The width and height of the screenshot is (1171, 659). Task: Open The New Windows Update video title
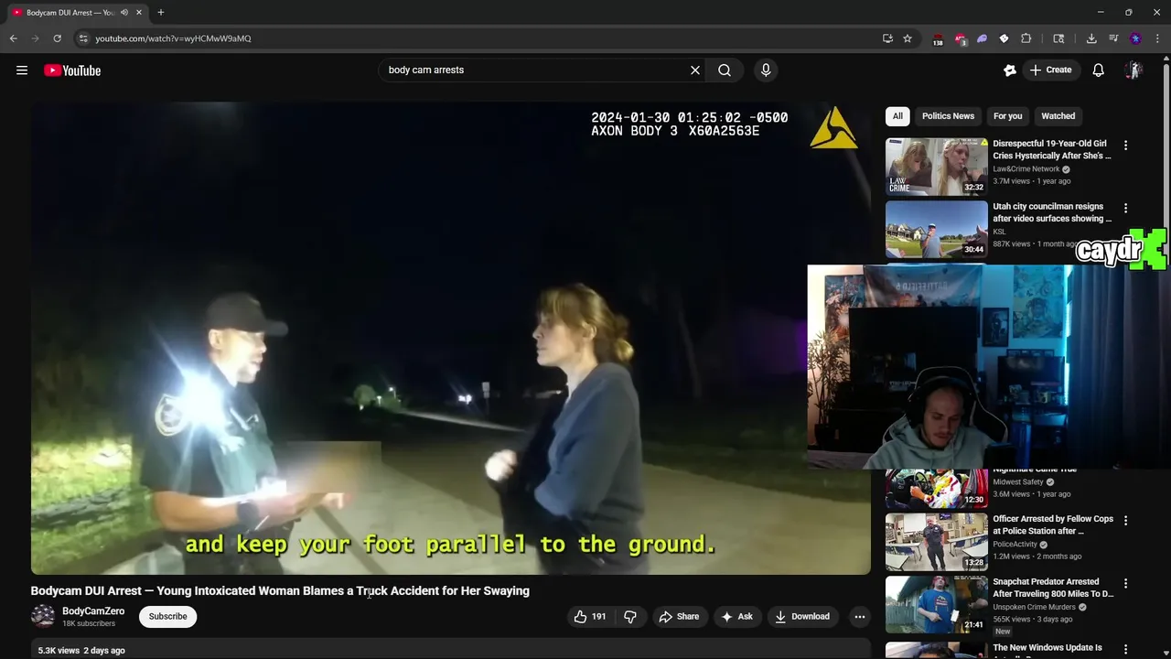tap(1047, 648)
